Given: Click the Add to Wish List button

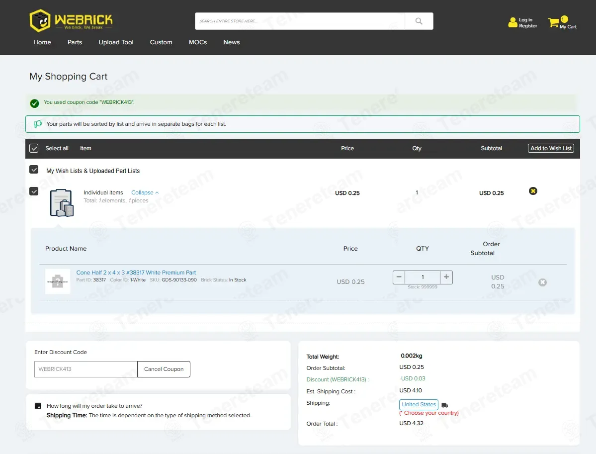Looking at the screenshot, I should pos(551,148).
